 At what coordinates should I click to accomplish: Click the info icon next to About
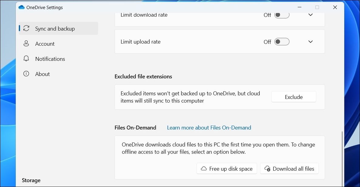point(26,74)
